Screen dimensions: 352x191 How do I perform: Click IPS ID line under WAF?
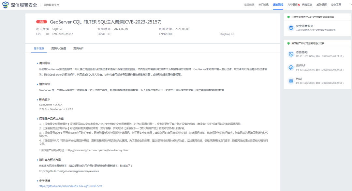320,83
